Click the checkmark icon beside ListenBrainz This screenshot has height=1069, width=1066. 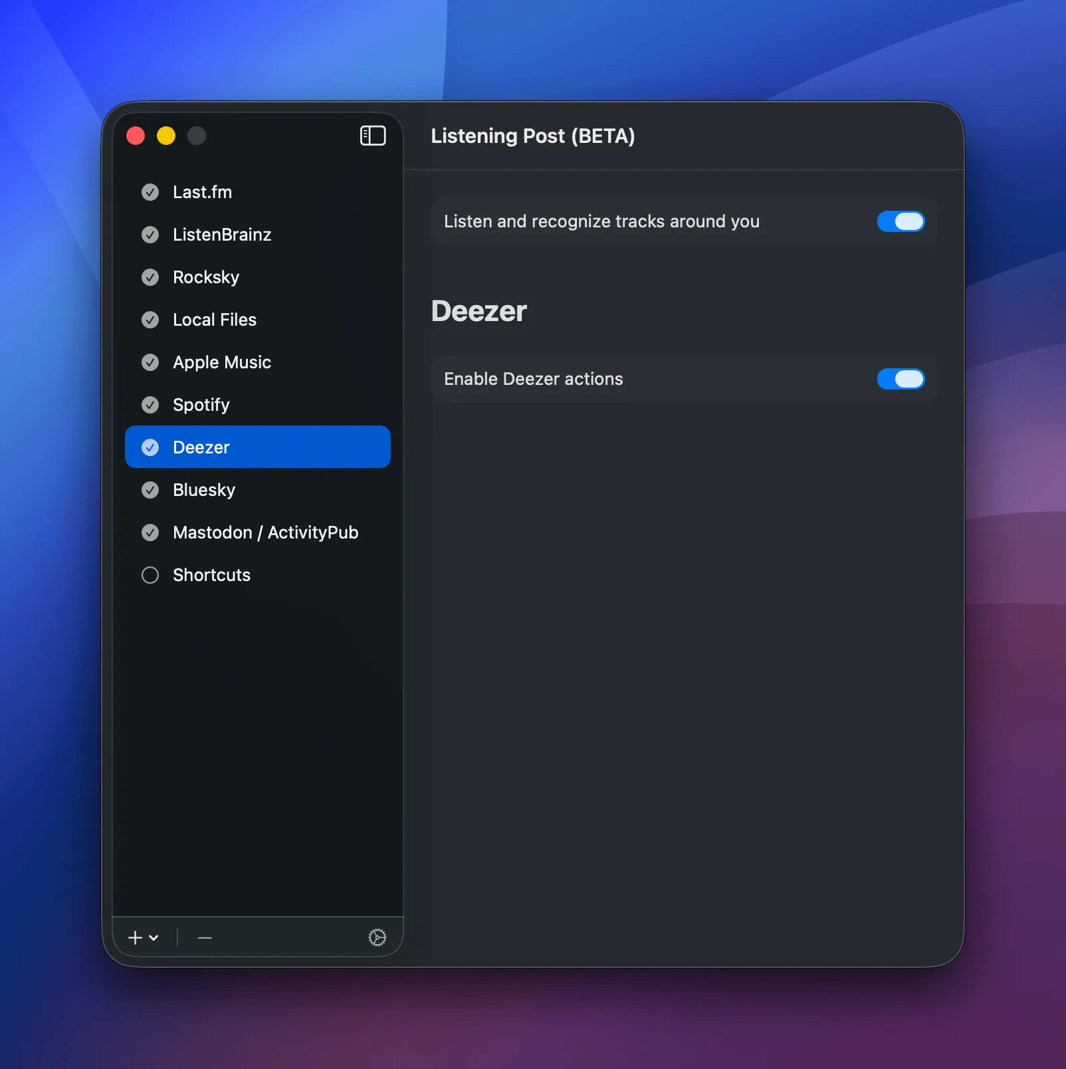pos(150,235)
